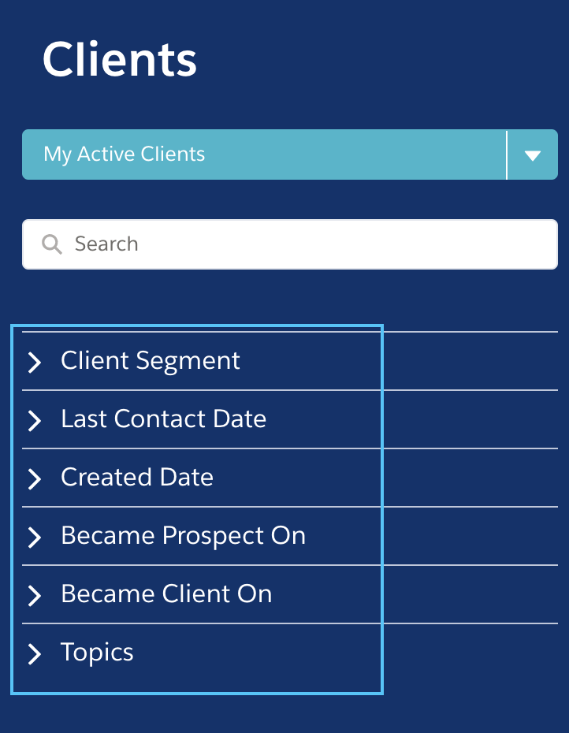The image size is (569, 733).
Task: Focus the Search input field
Action: coord(290,244)
